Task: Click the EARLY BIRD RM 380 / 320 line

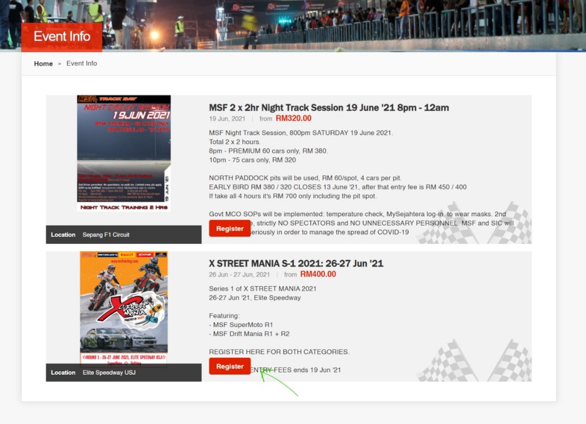Action: (x=337, y=187)
